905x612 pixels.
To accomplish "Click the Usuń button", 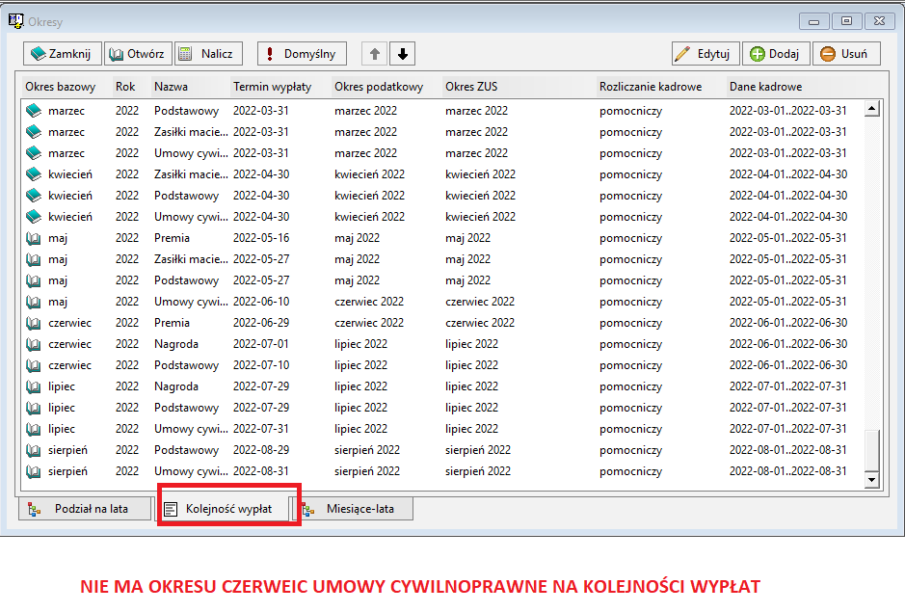I will (847, 54).
